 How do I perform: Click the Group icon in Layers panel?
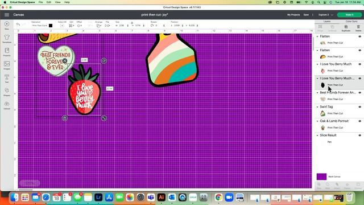coord(320,28)
